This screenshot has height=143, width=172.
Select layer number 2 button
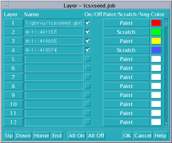[x=13, y=32]
